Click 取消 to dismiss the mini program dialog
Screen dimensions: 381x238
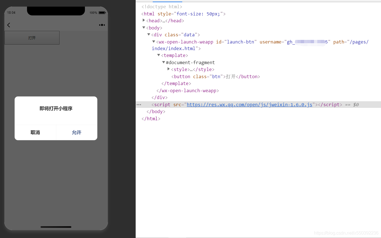[x=35, y=132]
